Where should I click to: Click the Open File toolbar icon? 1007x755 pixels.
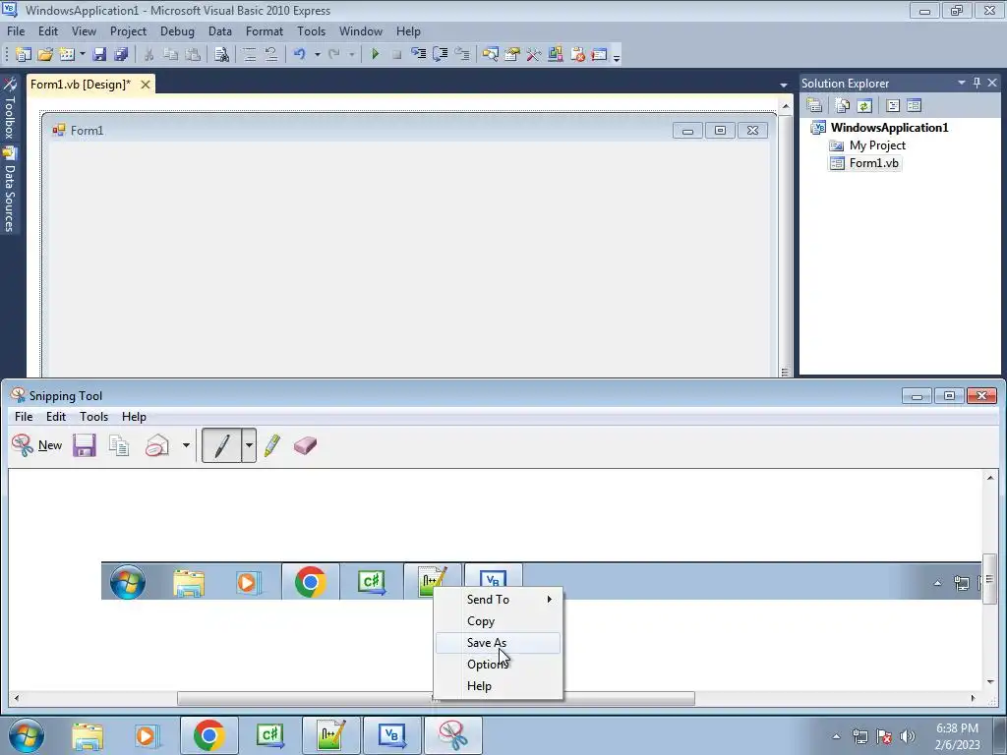pyautogui.click(x=45, y=55)
